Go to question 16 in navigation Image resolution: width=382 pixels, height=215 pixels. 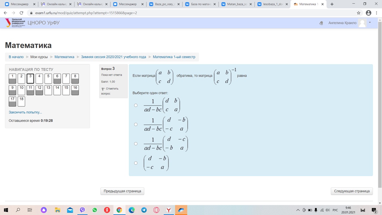(75, 90)
